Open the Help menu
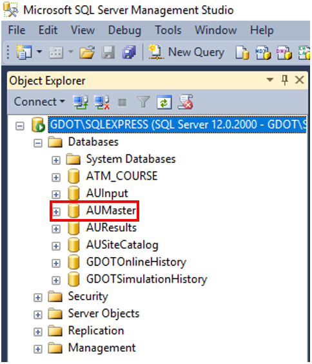This screenshot has height=364, width=312. point(262,31)
